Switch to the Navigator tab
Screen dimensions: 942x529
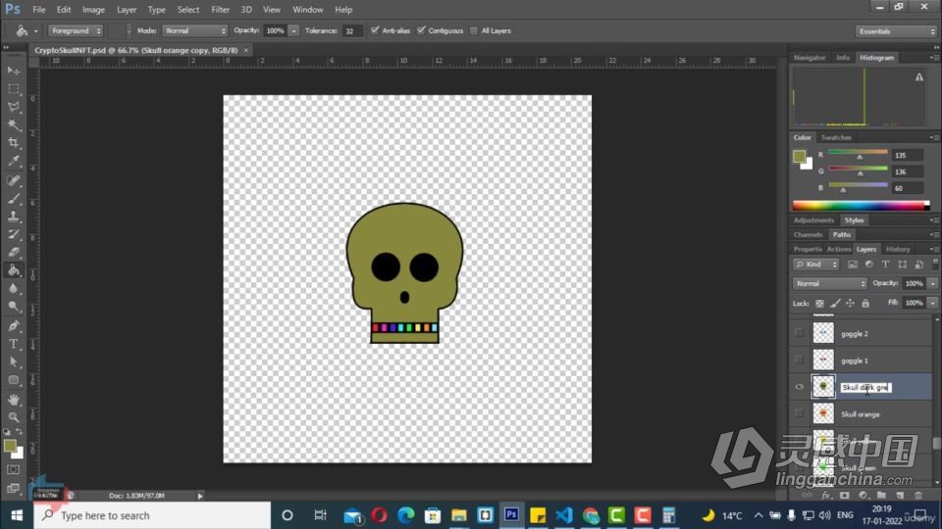(810, 58)
